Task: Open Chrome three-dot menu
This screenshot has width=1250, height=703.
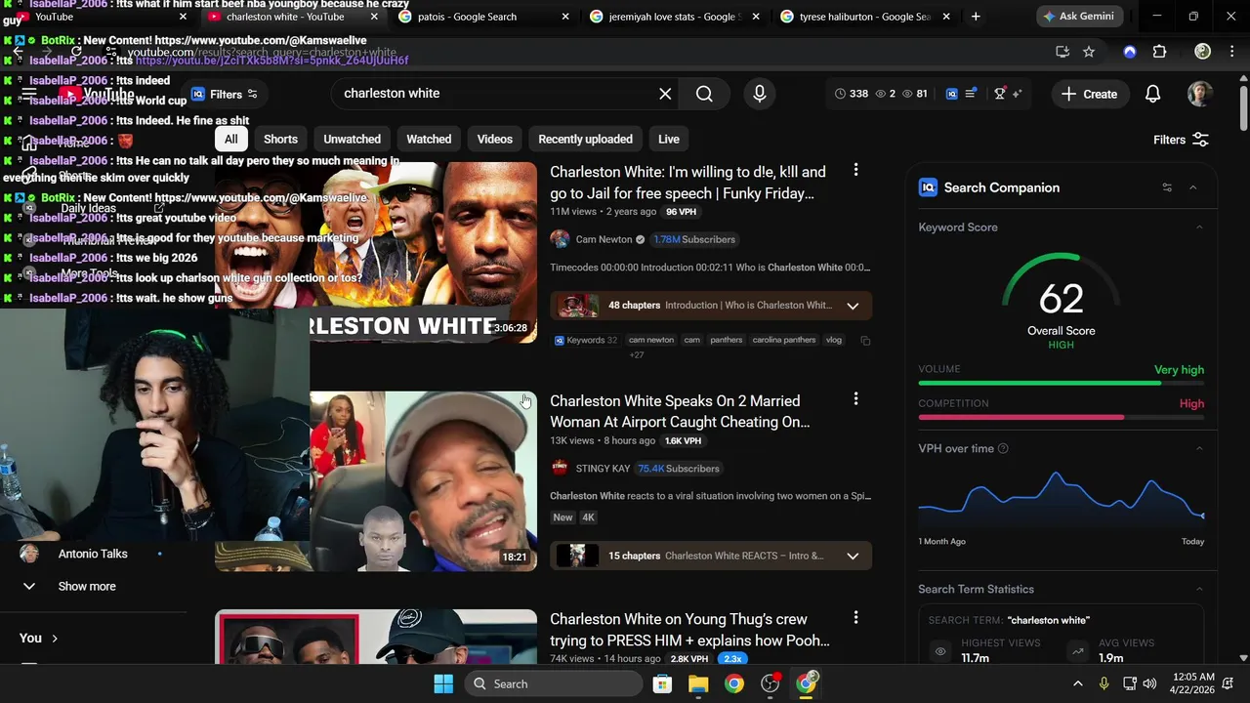Action: [x=1230, y=52]
